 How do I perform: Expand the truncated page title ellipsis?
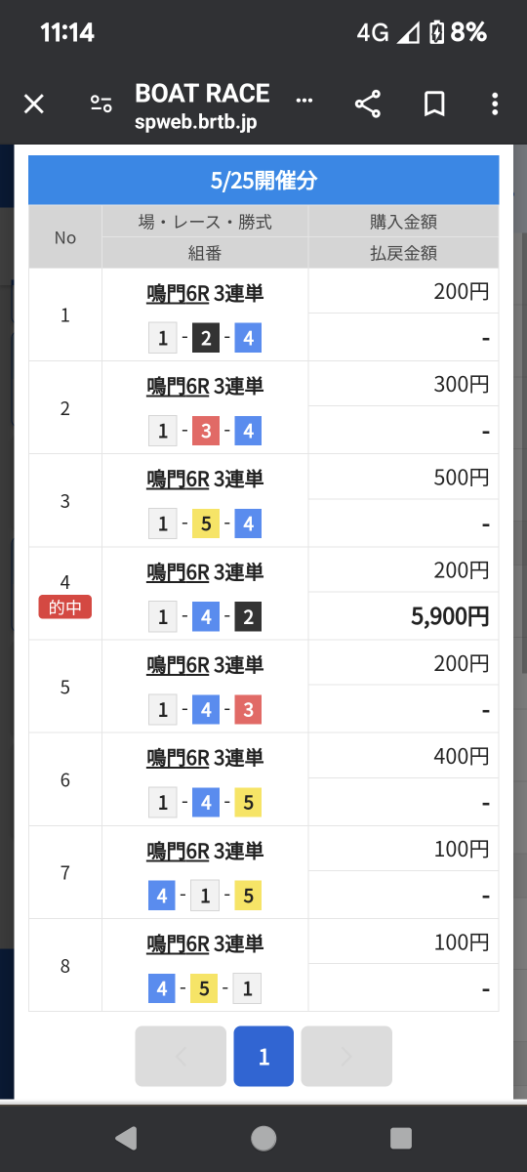point(304,100)
